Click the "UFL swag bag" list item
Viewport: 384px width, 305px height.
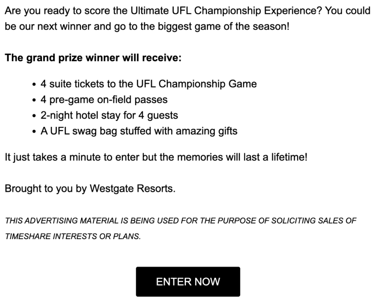click(x=139, y=131)
